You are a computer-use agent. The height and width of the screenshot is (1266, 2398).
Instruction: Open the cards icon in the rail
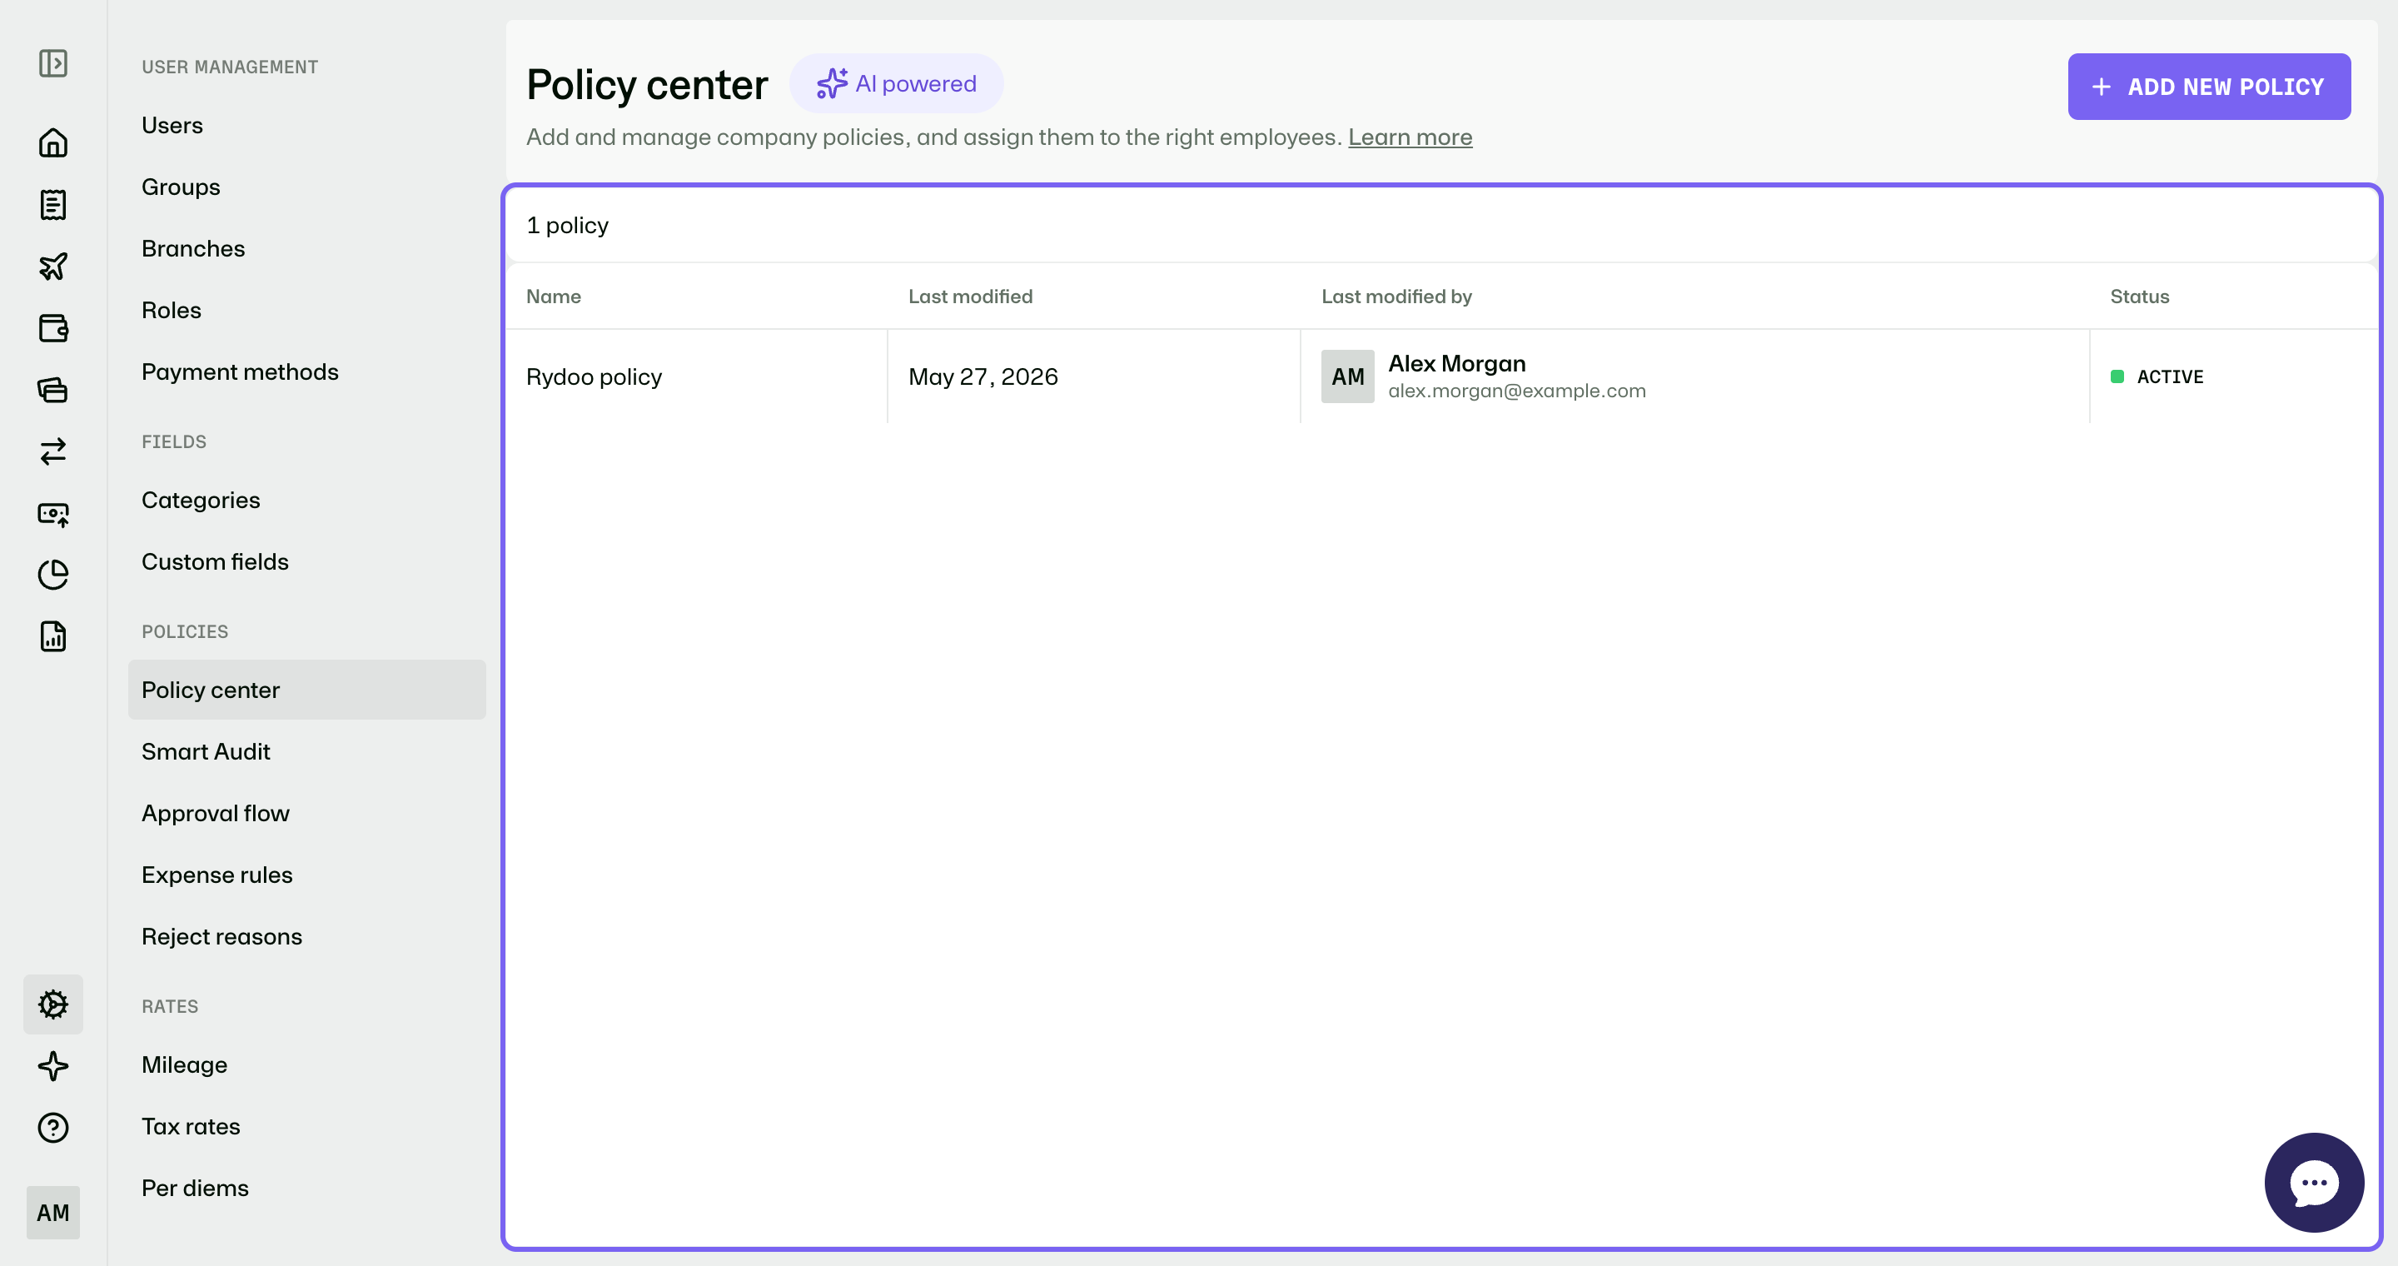53,390
